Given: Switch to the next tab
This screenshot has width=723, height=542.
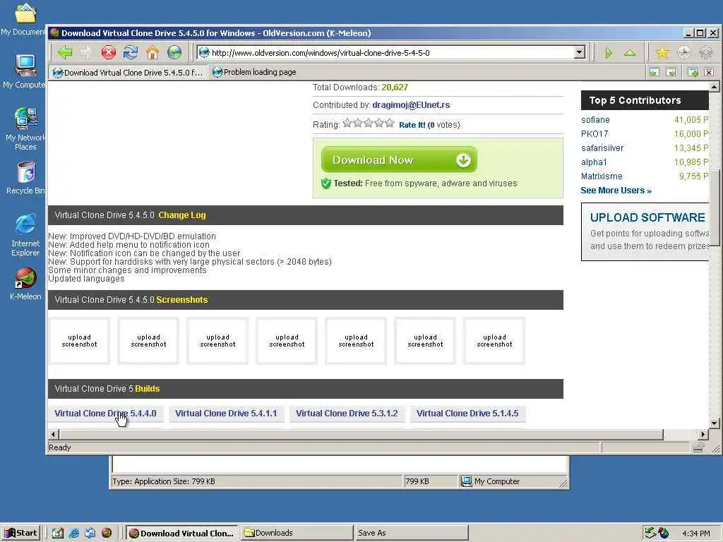Looking at the screenshot, I should [671, 72].
